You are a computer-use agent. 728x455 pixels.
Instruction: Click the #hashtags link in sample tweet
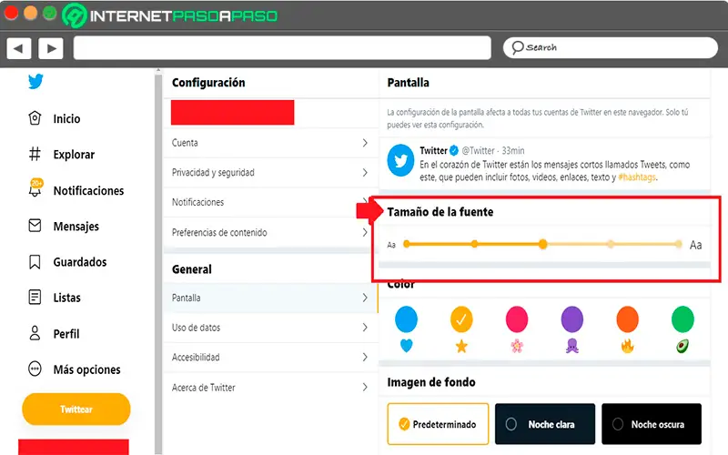[637, 177]
